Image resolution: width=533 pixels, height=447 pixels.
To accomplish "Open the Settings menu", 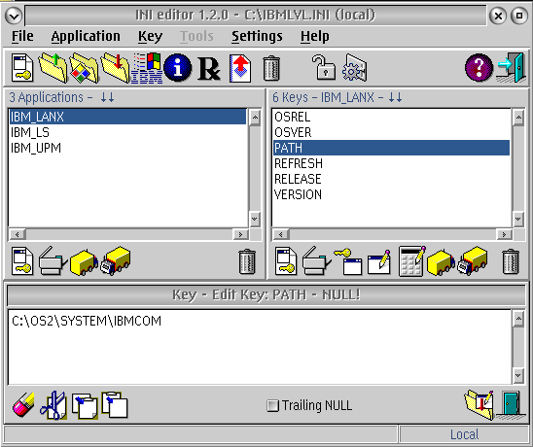I will [257, 36].
